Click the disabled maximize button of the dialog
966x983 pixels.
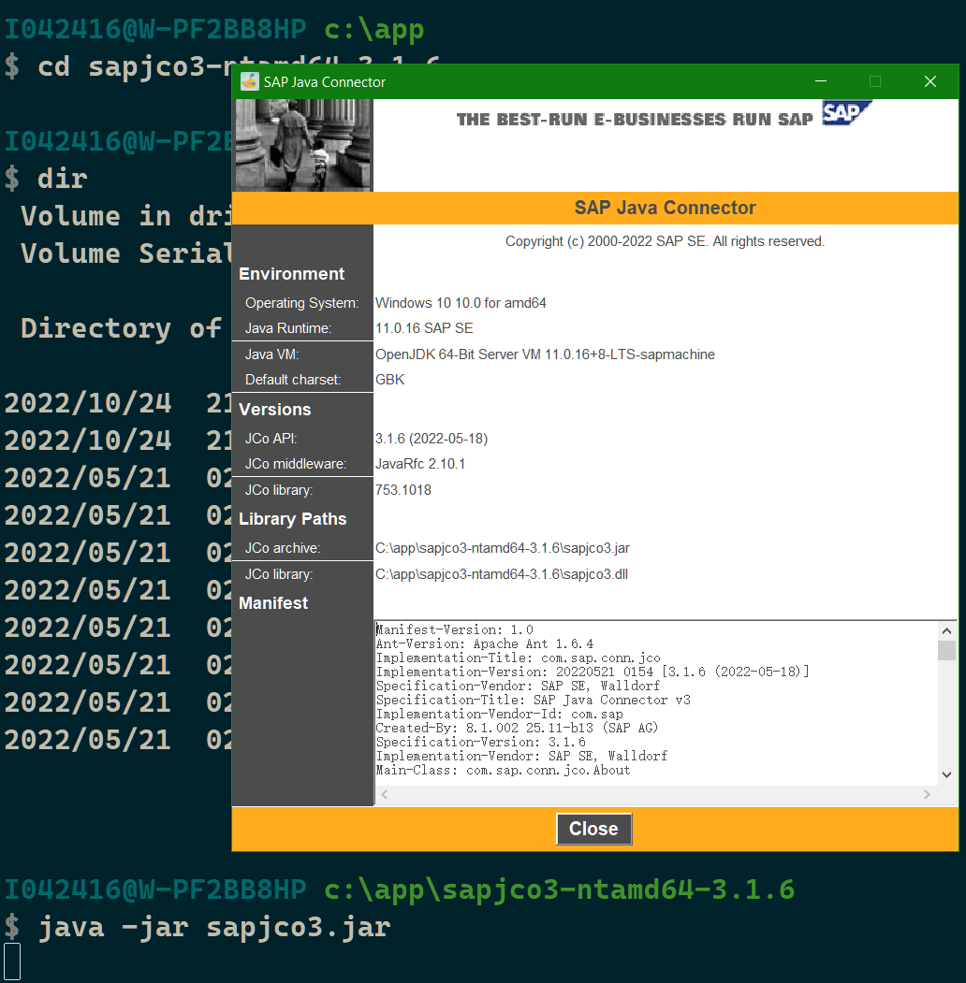point(875,81)
